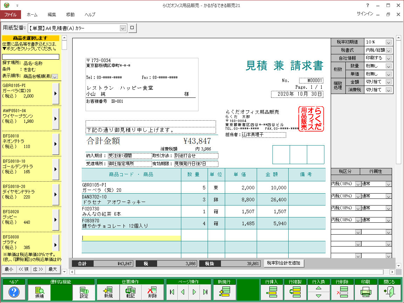Click the date field 2020年 10月 30日
The image size is (404, 303).
click(297, 94)
